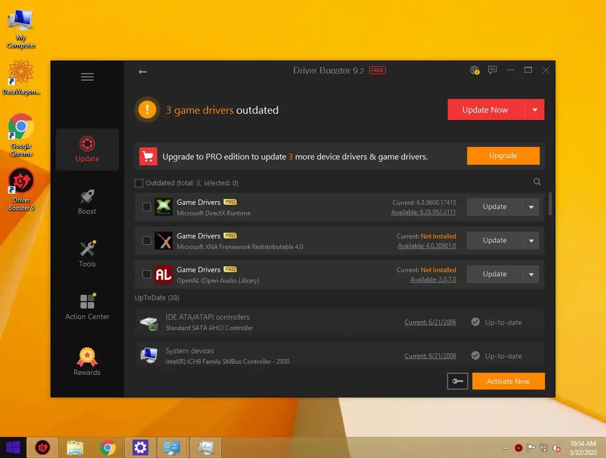Switch to the Boost sidebar tab
Image resolution: width=606 pixels, height=458 pixels.
pos(87,202)
